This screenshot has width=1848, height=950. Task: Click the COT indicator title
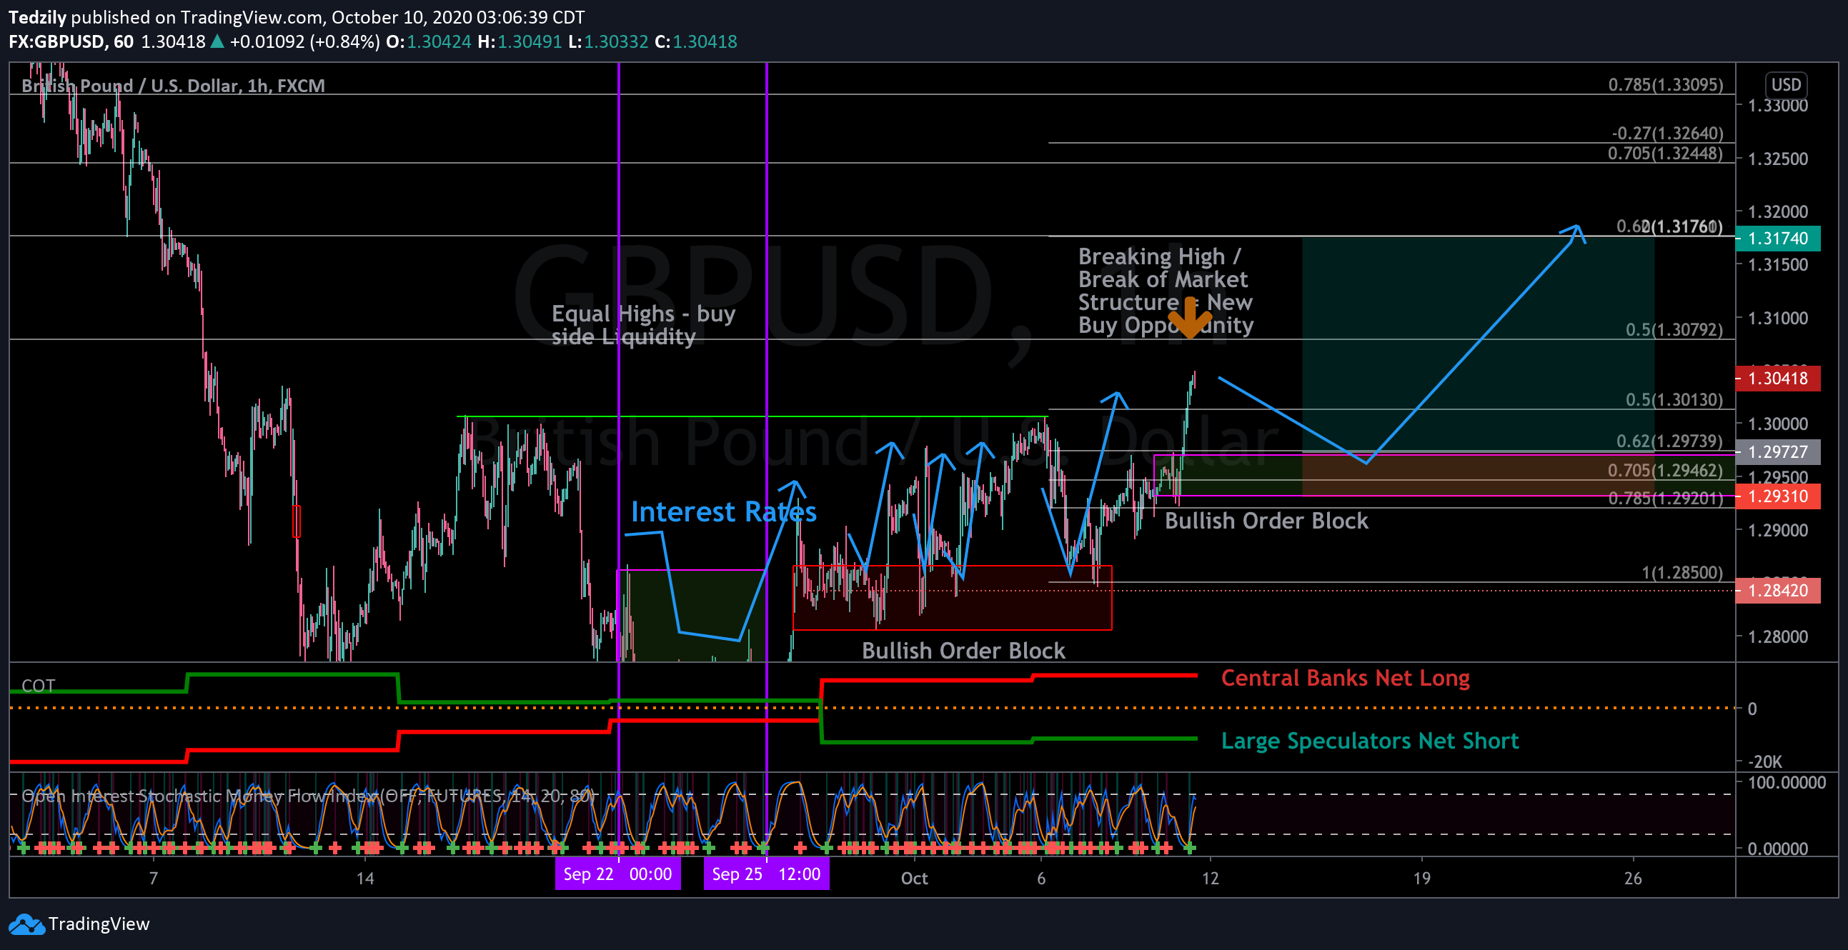coord(38,686)
